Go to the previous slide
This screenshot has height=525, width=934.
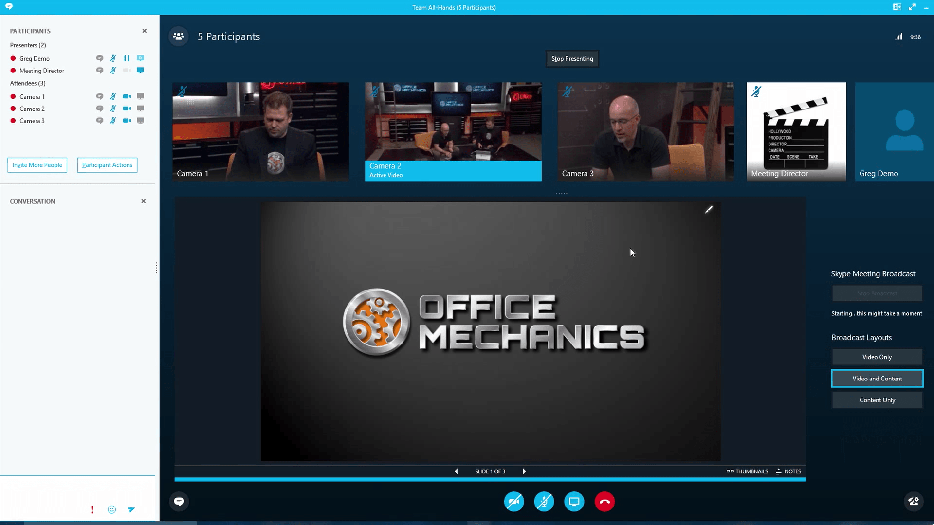coord(456,471)
